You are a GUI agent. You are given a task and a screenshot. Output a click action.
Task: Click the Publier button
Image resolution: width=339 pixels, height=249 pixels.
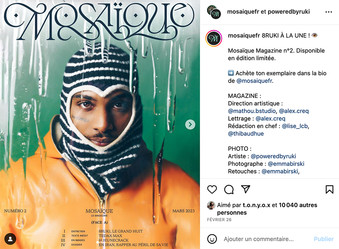324,239
